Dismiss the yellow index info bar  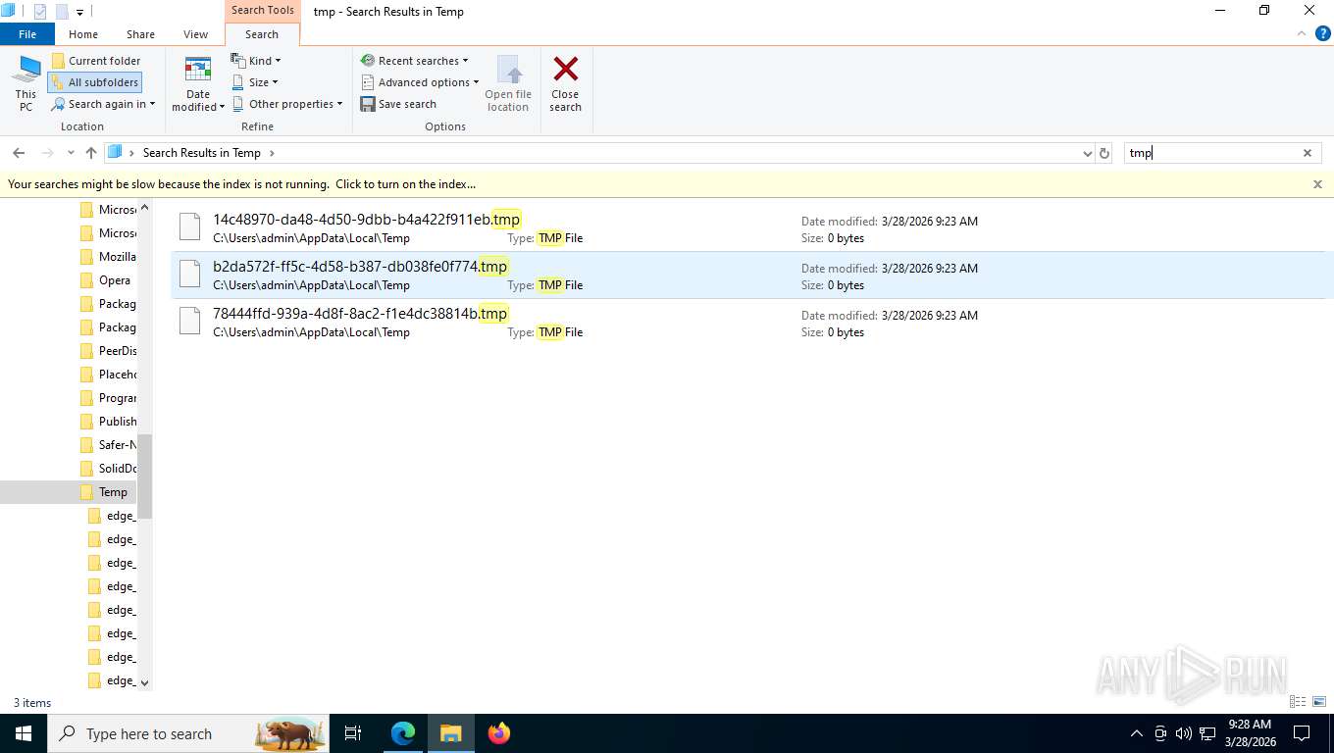tap(1317, 184)
